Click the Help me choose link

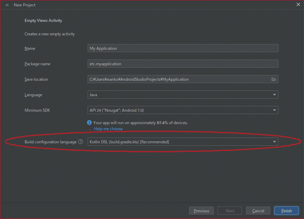click(108, 129)
